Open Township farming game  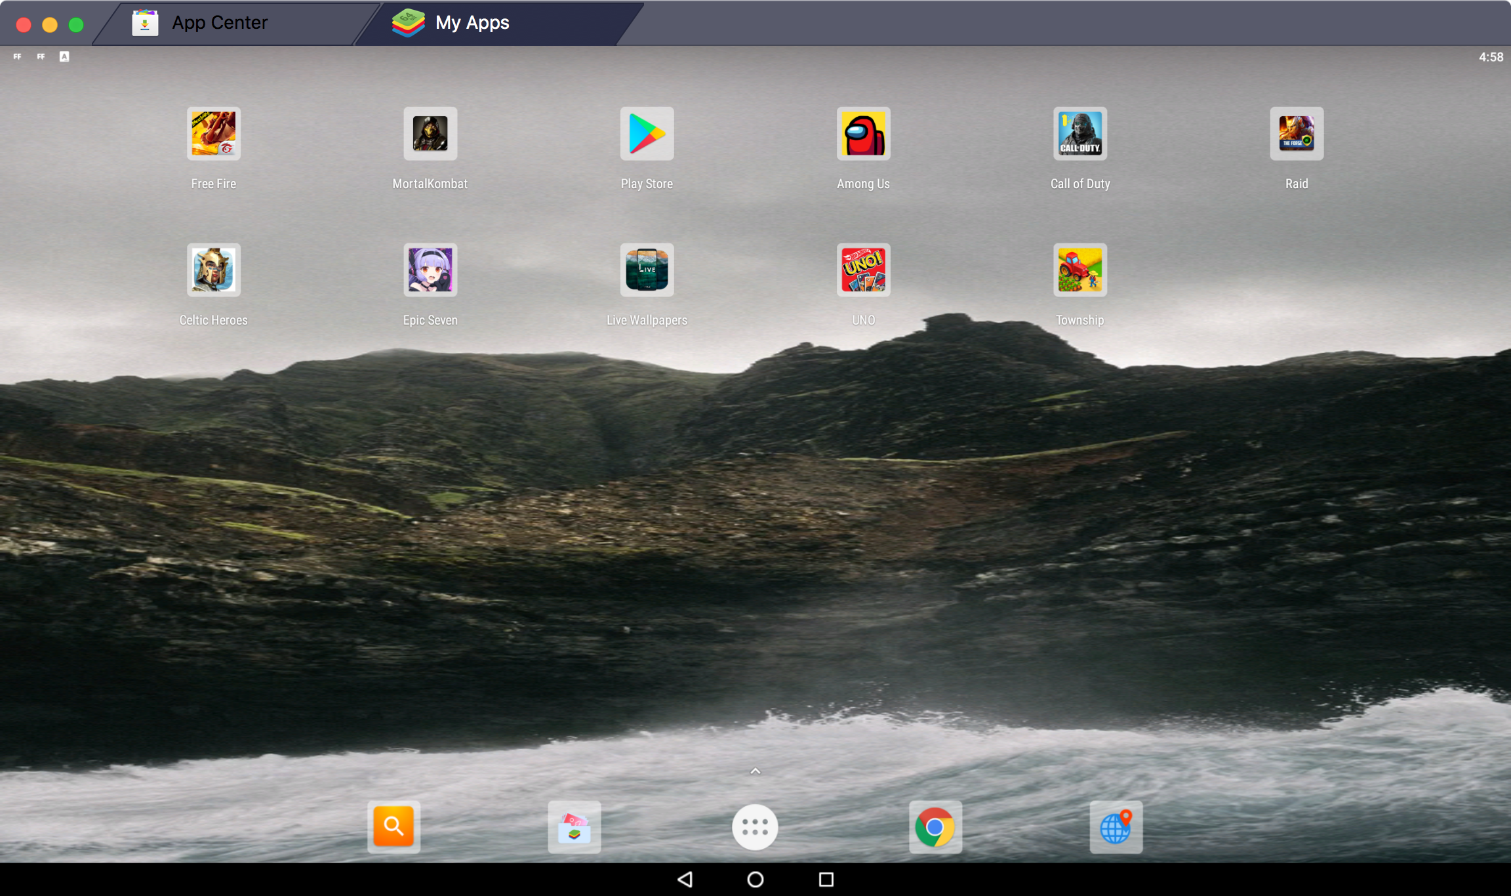pos(1079,269)
